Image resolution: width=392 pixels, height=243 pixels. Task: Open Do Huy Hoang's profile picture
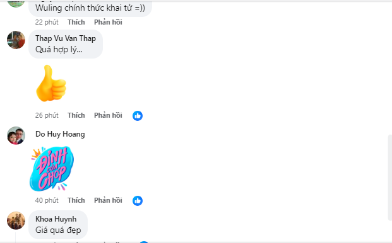pyautogui.click(x=16, y=135)
